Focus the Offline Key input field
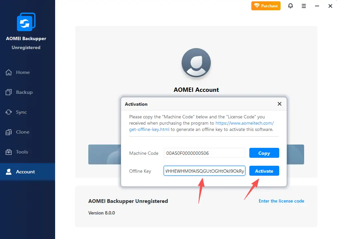This screenshot has height=239, width=337. (204, 171)
